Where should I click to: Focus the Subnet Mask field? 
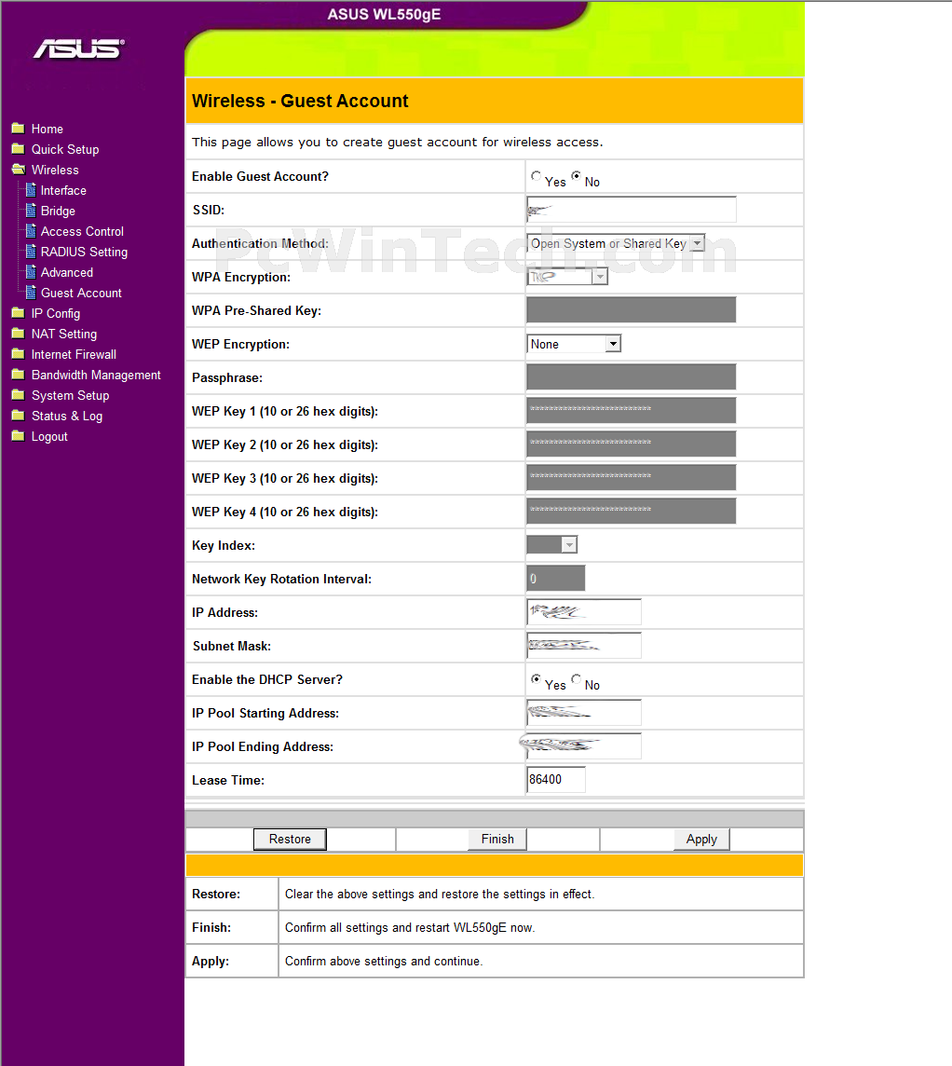pyautogui.click(x=584, y=645)
